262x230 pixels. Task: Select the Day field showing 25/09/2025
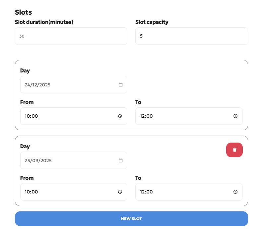point(66,161)
